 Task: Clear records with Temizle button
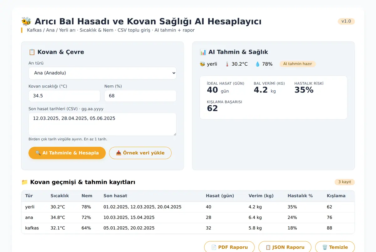335,247
